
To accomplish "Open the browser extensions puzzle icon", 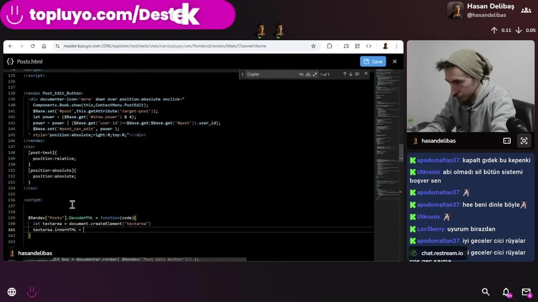I will [330, 46].
